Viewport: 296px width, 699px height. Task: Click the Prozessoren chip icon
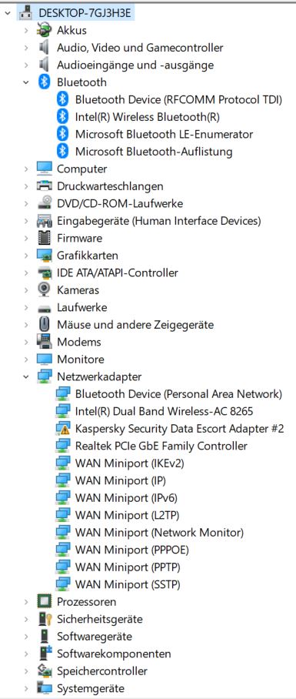coord(44,601)
